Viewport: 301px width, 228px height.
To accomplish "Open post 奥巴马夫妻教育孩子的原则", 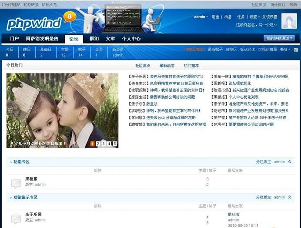I will click(177, 77).
